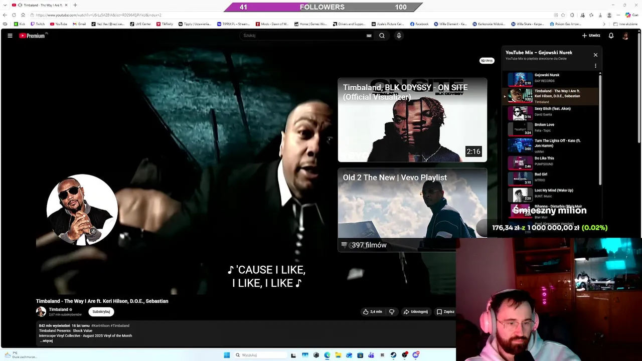Play Gejowski Nurek from the mix list
Screen dimensions: 642x361
pos(551,79)
